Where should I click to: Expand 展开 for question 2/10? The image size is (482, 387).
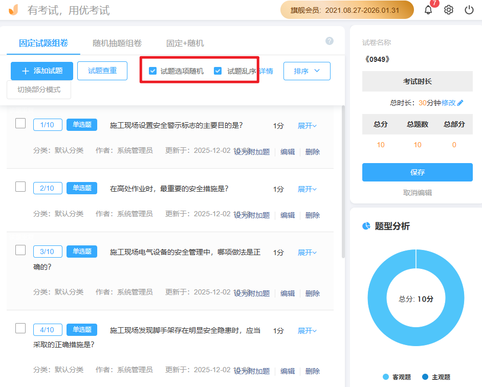(306, 188)
